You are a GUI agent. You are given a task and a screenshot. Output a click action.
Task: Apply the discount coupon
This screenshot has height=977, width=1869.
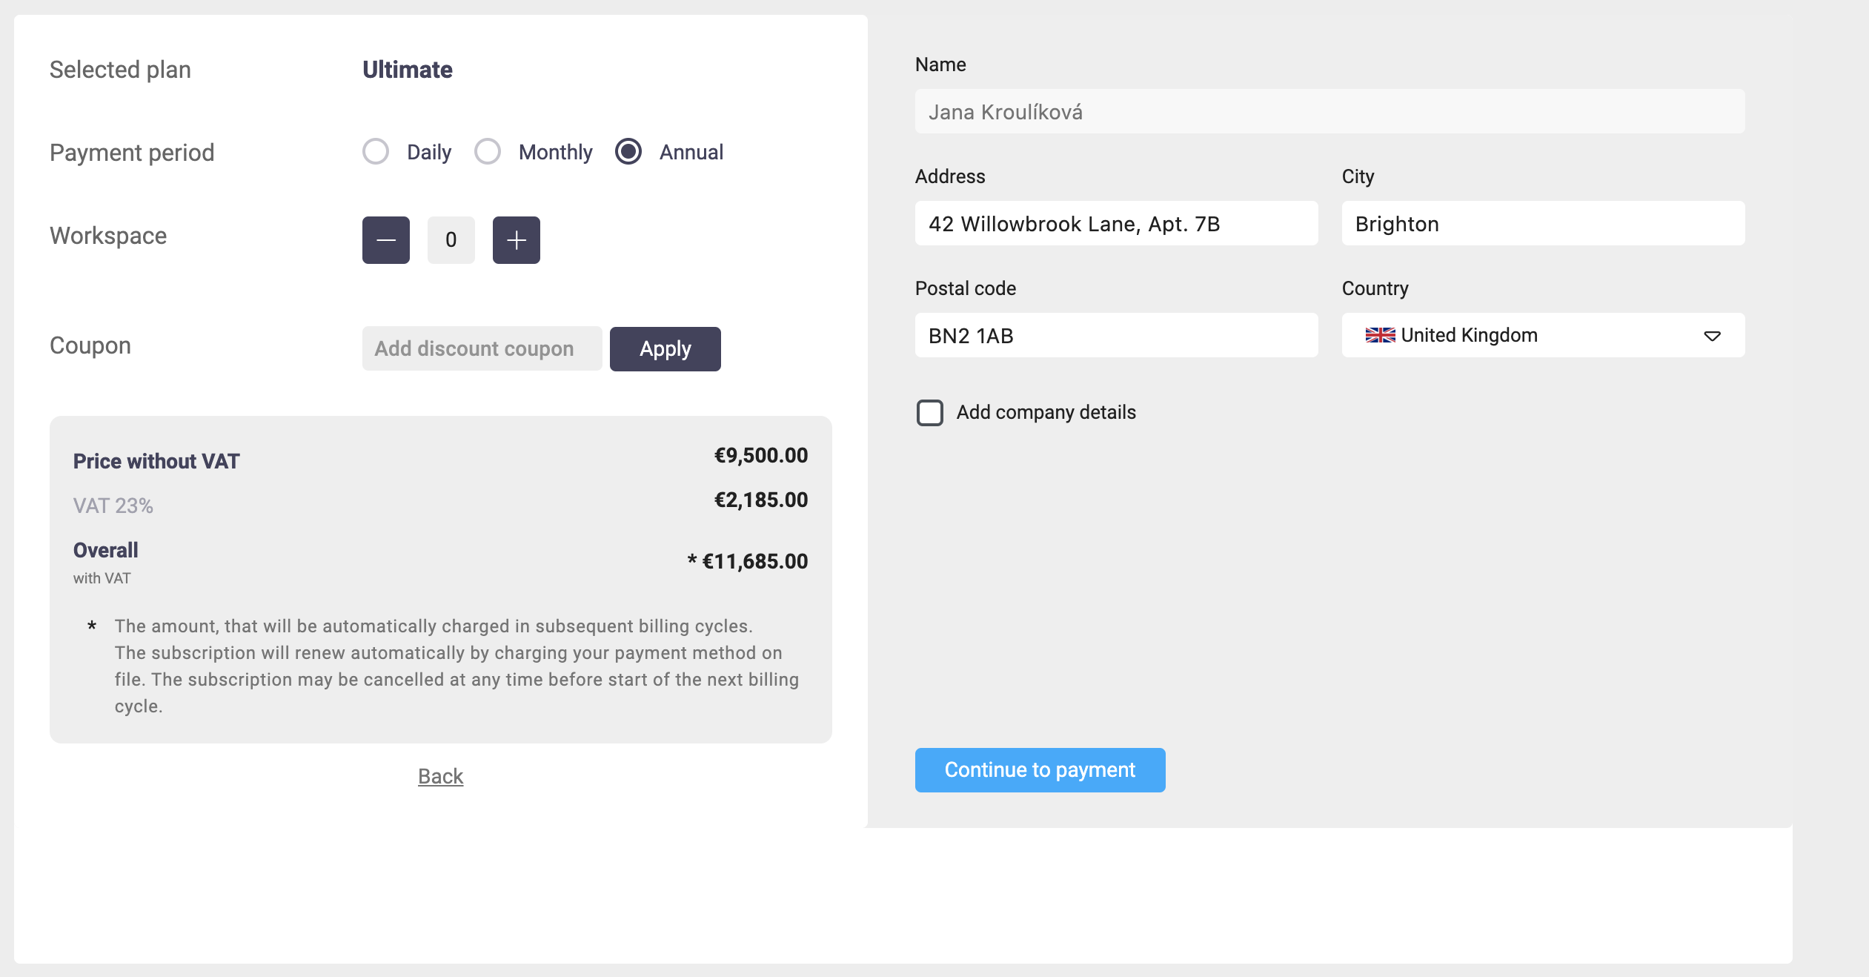[x=665, y=349]
